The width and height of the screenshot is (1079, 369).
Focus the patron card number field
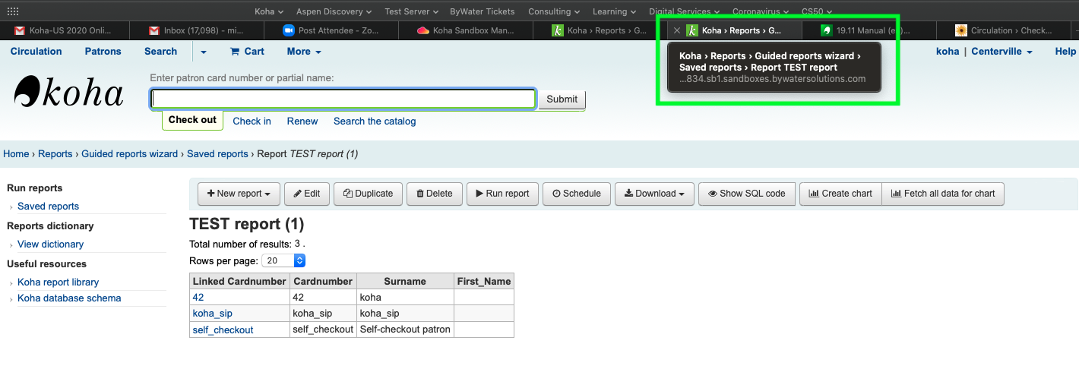click(343, 99)
